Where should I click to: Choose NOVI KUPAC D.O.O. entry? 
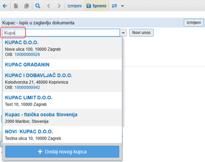pyautogui.click(x=62, y=135)
